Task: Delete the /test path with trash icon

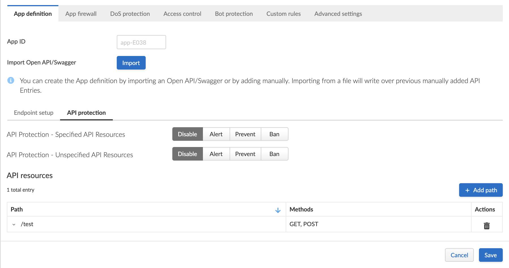Action: 487,226
